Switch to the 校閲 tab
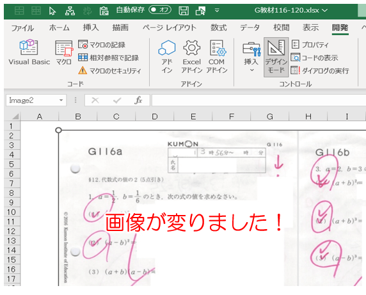Screen dimensions: 366x295 [x=282, y=28]
